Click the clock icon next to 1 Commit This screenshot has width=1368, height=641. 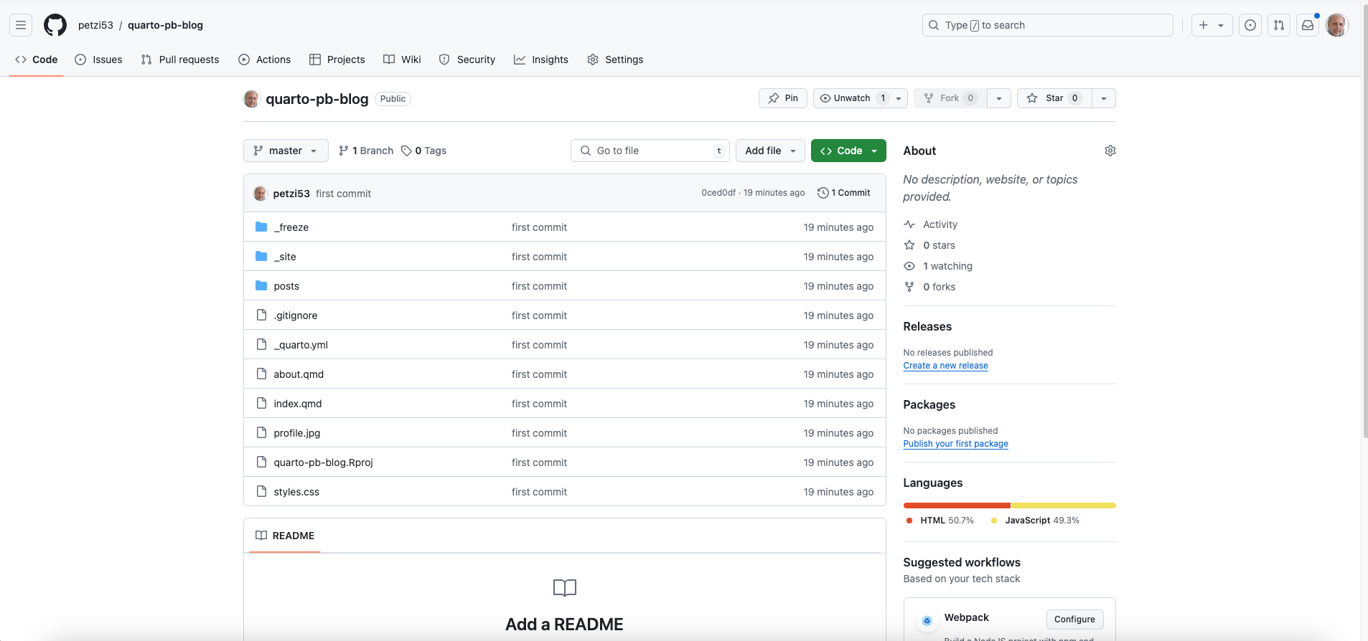[823, 193]
